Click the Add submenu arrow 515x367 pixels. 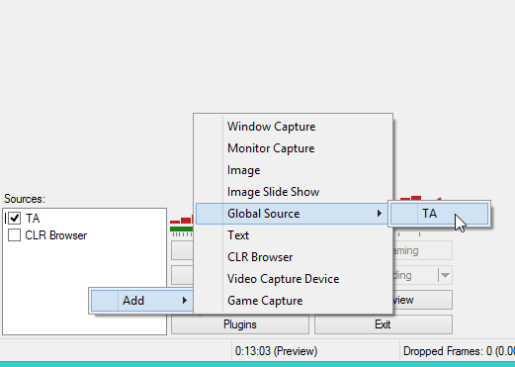click(x=185, y=301)
